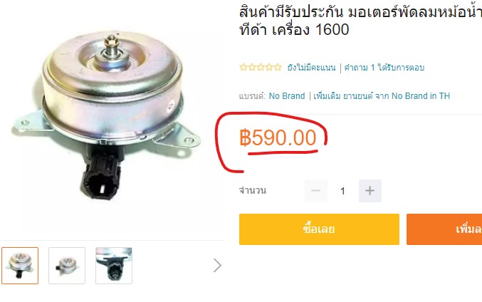Click the ฿590.00 price text
This screenshot has width=482, height=302.
coord(278,137)
